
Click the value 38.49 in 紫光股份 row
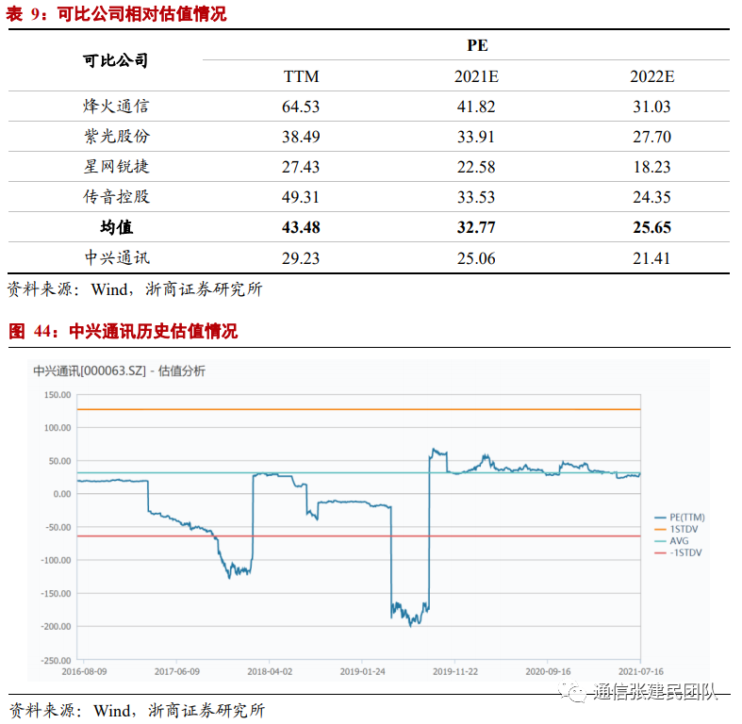coord(301,137)
